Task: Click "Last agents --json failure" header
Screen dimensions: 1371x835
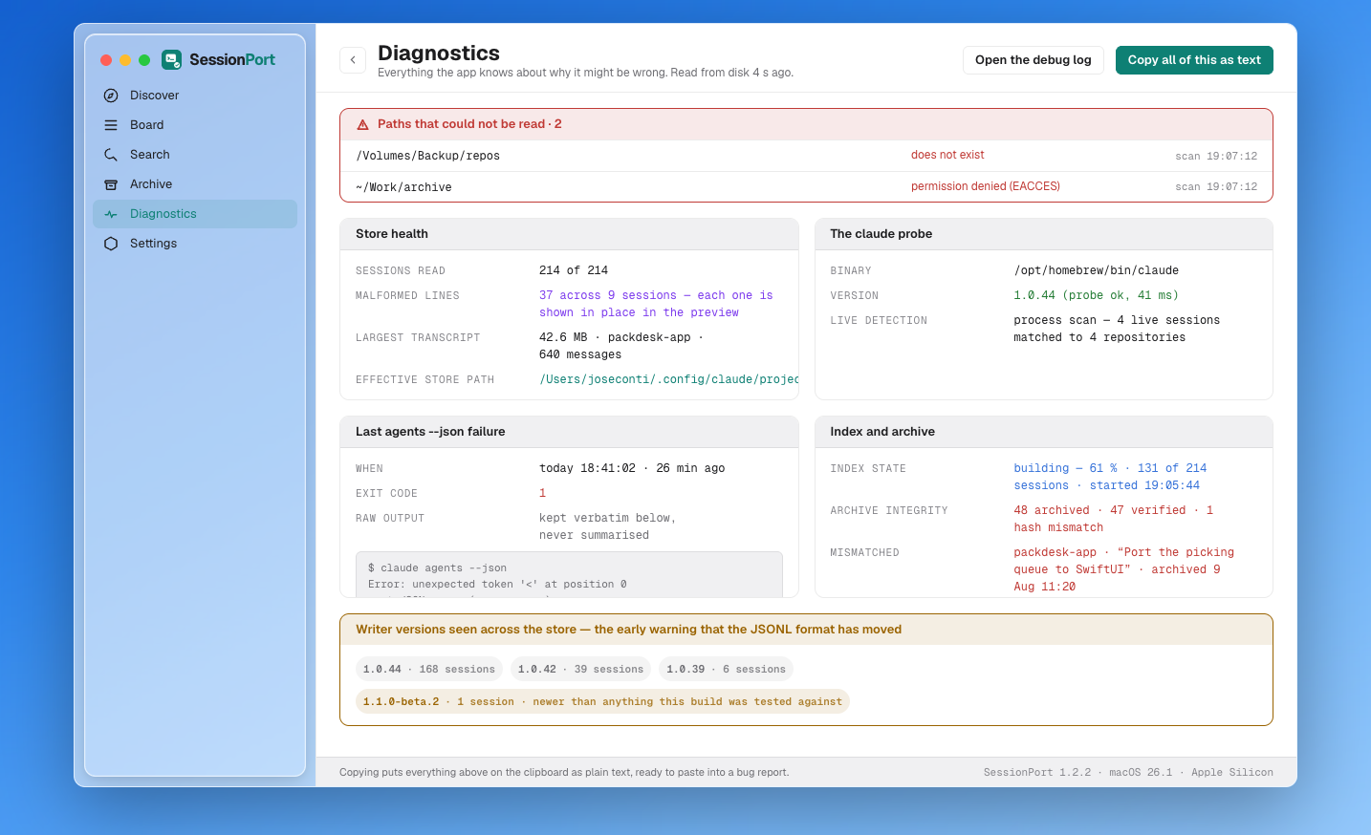Action: [x=569, y=432]
